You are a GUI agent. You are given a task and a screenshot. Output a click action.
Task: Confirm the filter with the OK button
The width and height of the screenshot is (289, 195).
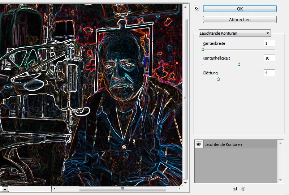pos(240,9)
